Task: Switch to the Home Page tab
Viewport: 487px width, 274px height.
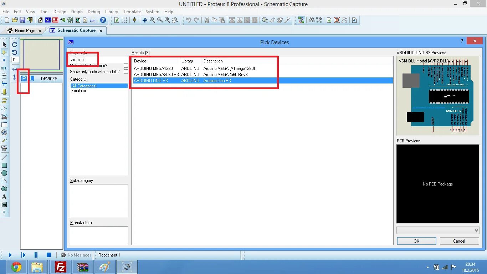Action: [24, 31]
